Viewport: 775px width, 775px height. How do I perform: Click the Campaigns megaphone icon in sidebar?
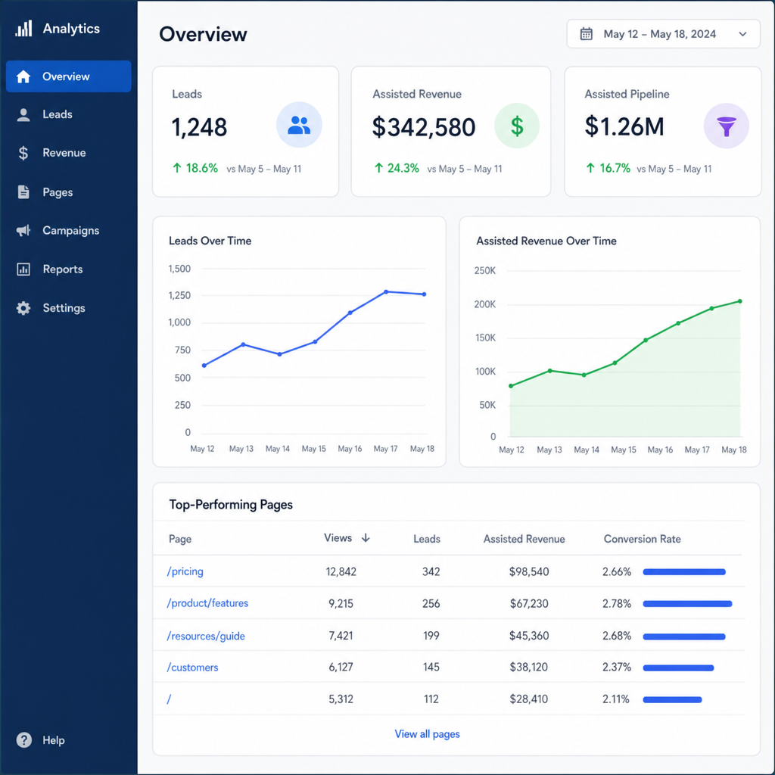pos(23,230)
